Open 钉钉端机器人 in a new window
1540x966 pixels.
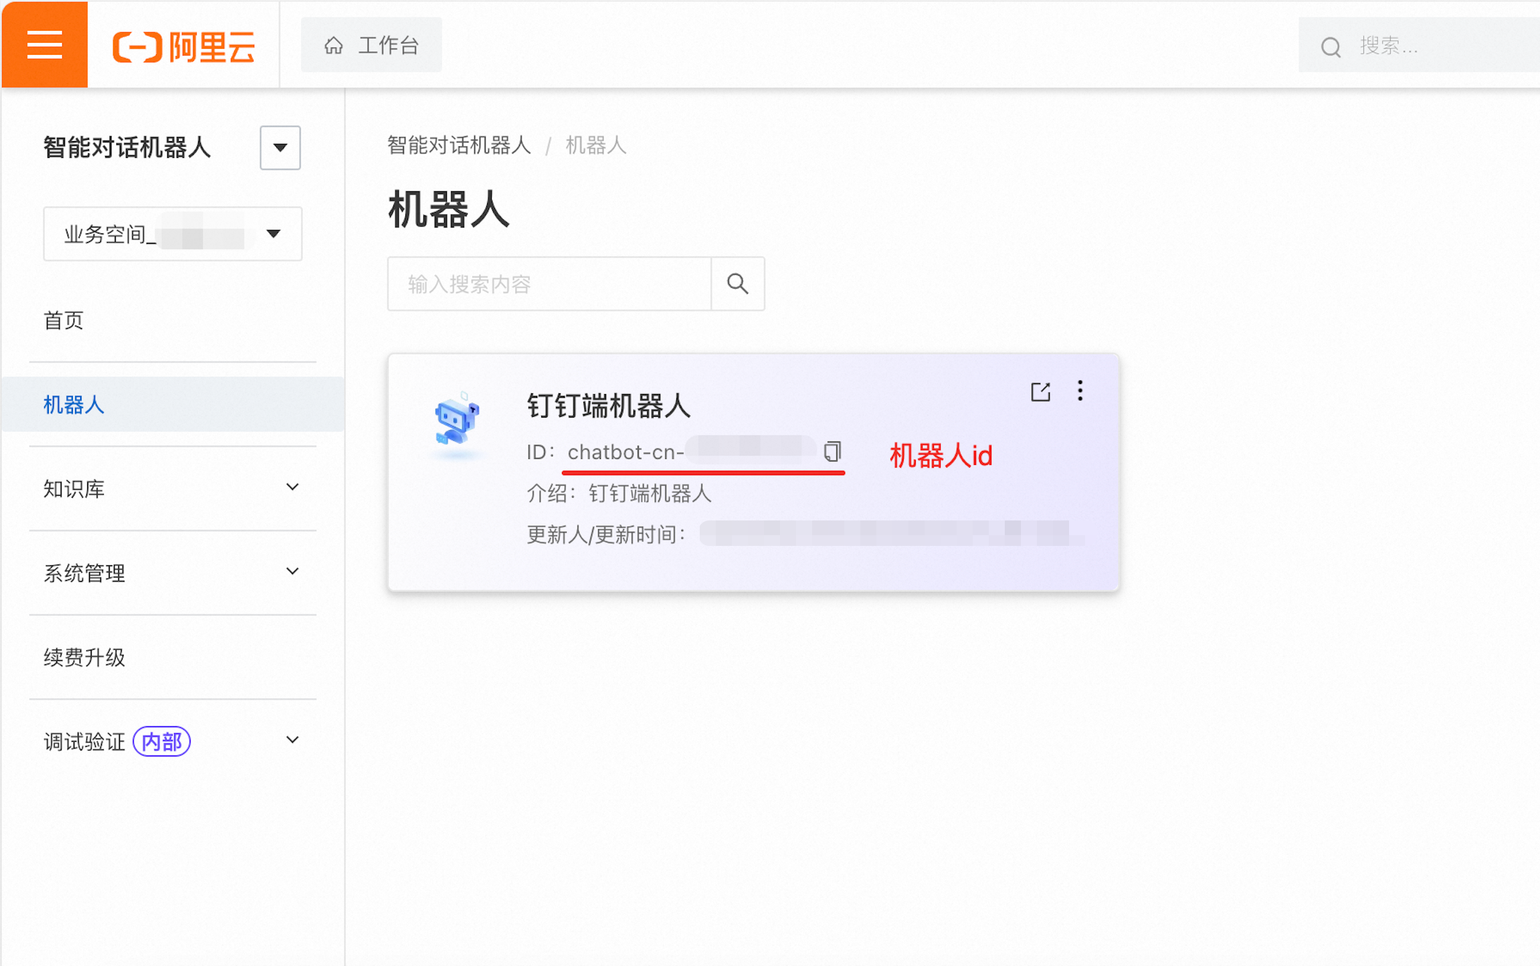coord(1040,391)
